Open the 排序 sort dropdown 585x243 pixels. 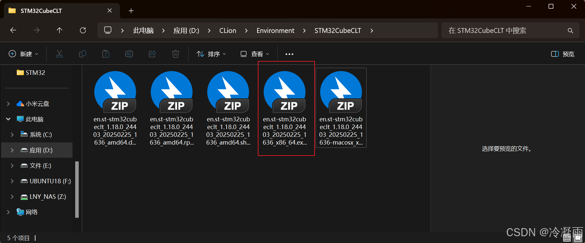coord(211,54)
